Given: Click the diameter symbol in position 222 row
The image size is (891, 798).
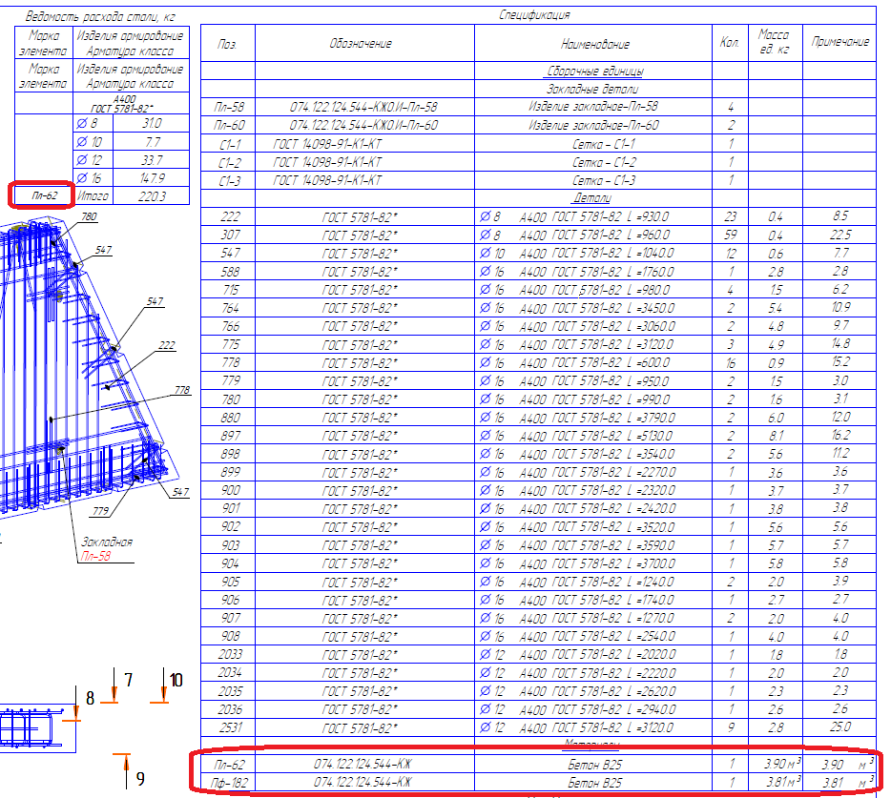Looking at the screenshot, I should tap(484, 217).
